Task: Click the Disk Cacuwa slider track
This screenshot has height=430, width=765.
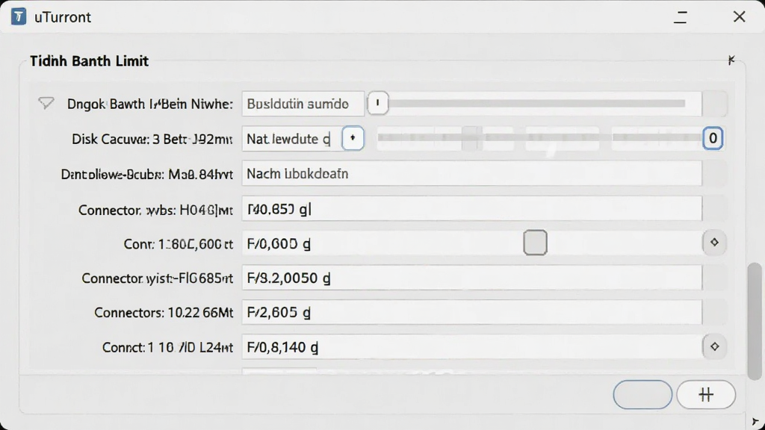Action: pos(539,138)
